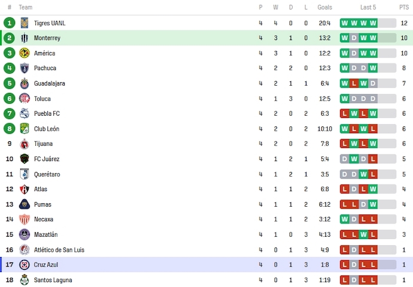Click Tigres UANL's first win badge

click(345, 23)
